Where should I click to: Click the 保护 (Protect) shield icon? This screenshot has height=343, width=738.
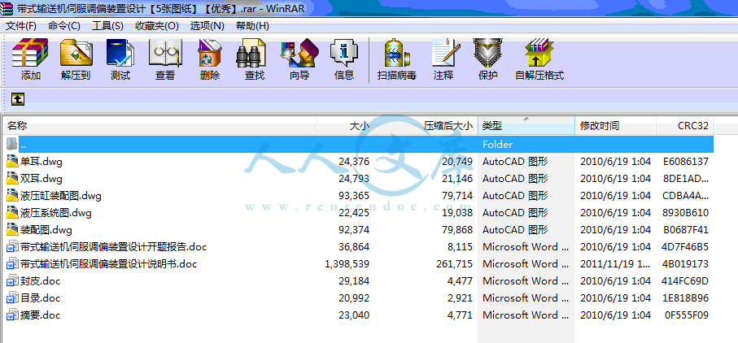(487, 53)
